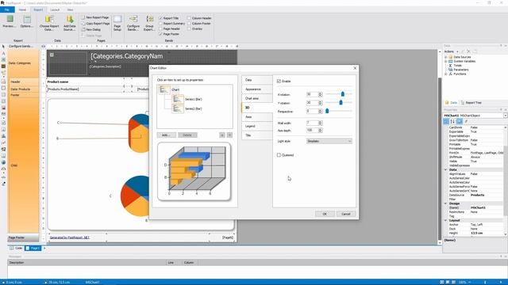Viewport: 508px width, 285px height.
Task: Open the Legend tab in Chart Editor
Action: (257, 126)
